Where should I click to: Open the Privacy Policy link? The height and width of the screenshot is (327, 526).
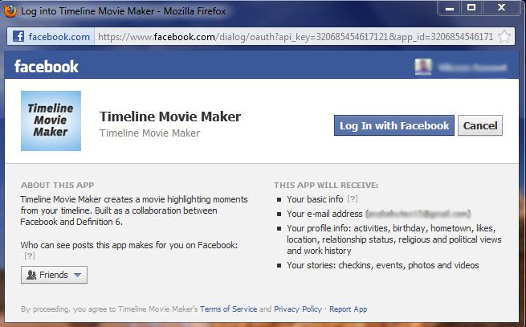(x=298, y=309)
